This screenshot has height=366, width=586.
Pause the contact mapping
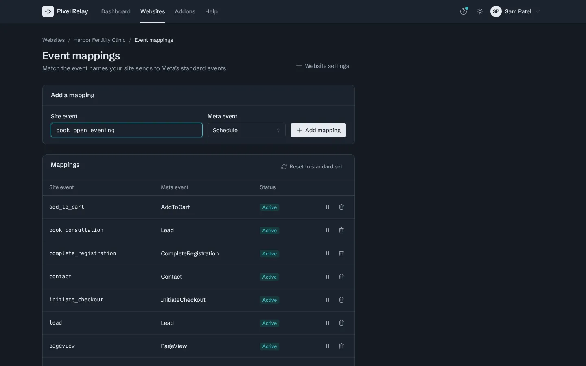click(328, 277)
